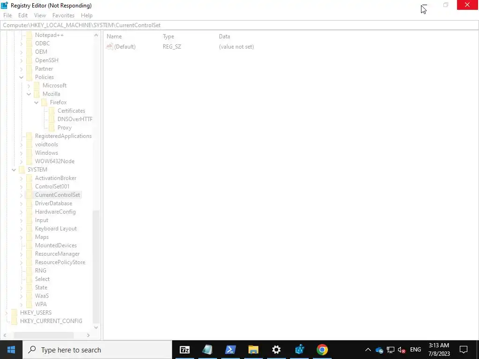Viewport: 479px width, 359px height.
Task: Click the Policies key folder icon
Action: coord(29,77)
